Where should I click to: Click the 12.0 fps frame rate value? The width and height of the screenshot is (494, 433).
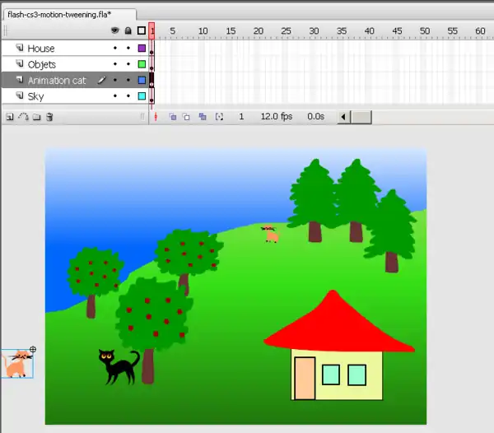[x=276, y=117]
